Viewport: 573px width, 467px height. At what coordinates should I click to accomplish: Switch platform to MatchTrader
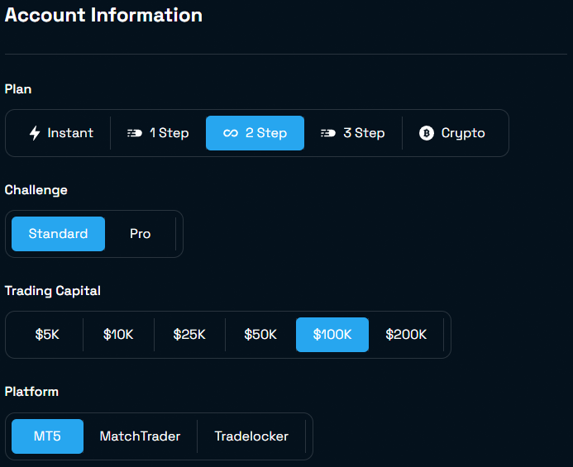[x=140, y=436]
